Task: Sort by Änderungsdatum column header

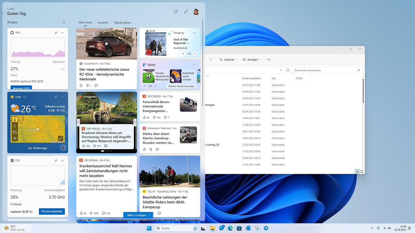Action: (x=252, y=78)
